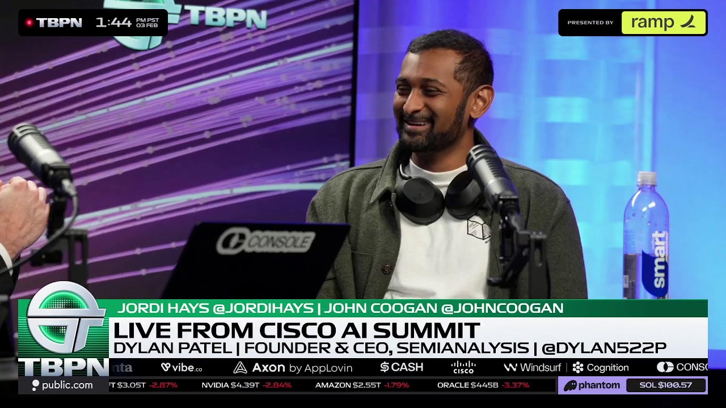The width and height of the screenshot is (726, 408).
Task: Select the 'SOL $100.57' price box
Action: coord(666,385)
